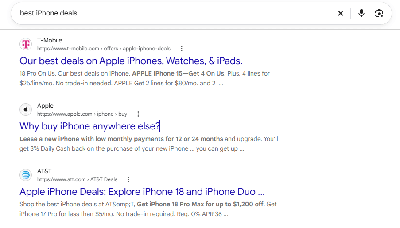
Task: Click the apple.com iphone buy URL
Action: click(82, 114)
